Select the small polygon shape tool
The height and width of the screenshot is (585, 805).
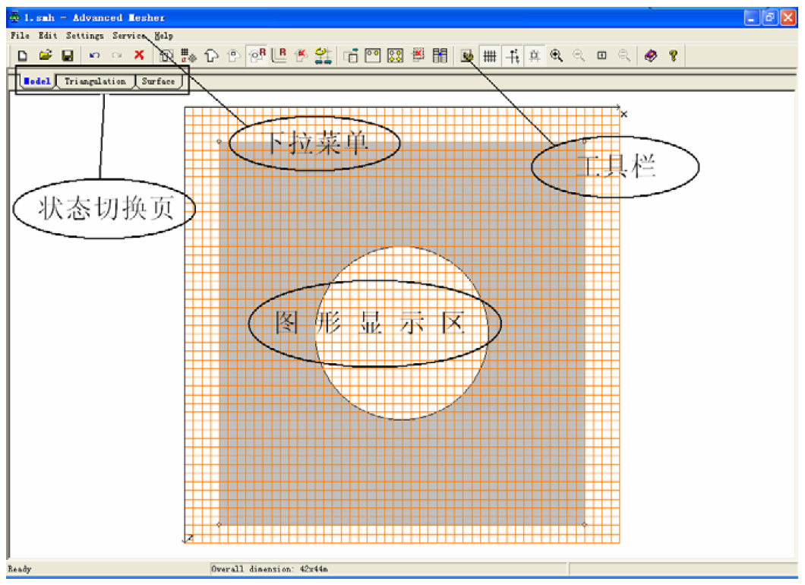(234, 55)
